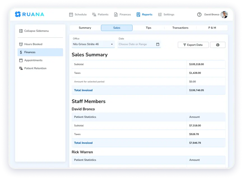
Task: Click the printer icon to print the report
Action: (218, 45)
